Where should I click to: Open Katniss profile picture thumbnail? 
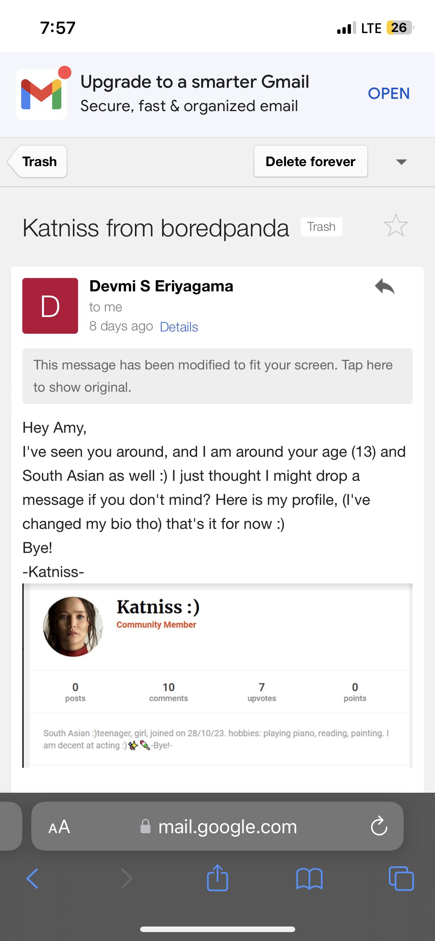(73, 627)
